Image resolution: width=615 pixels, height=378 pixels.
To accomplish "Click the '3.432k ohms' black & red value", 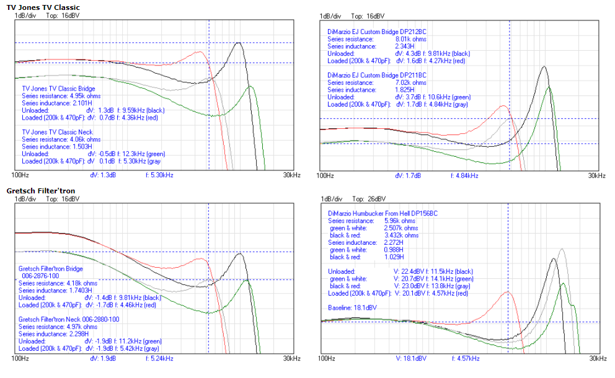I will point(401,235).
